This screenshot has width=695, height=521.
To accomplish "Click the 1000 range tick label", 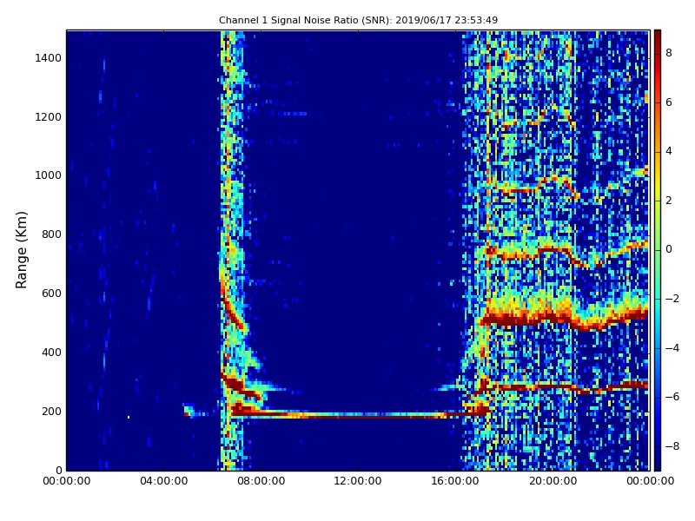I will coord(49,175).
